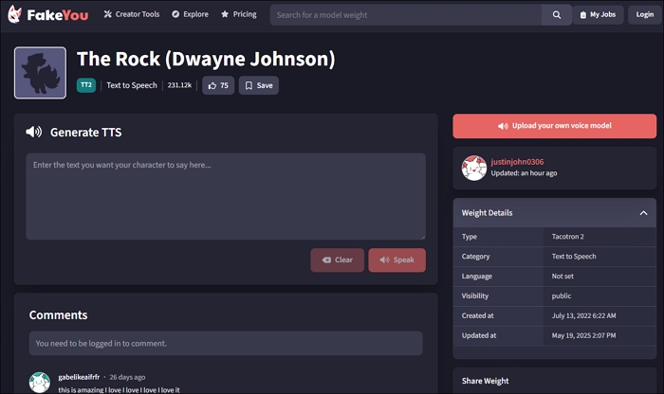Screen dimensions: 664x394
Task: Click the 'Updated: an hour ago' text
Action: (x=524, y=173)
